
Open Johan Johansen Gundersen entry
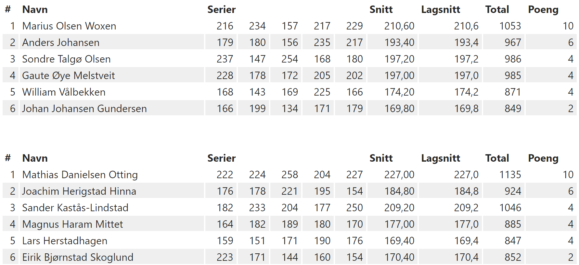[x=84, y=109]
